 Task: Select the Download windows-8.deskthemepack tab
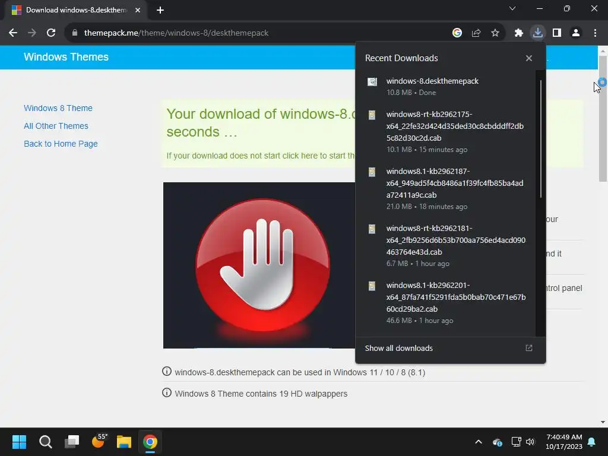click(x=75, y=10)
